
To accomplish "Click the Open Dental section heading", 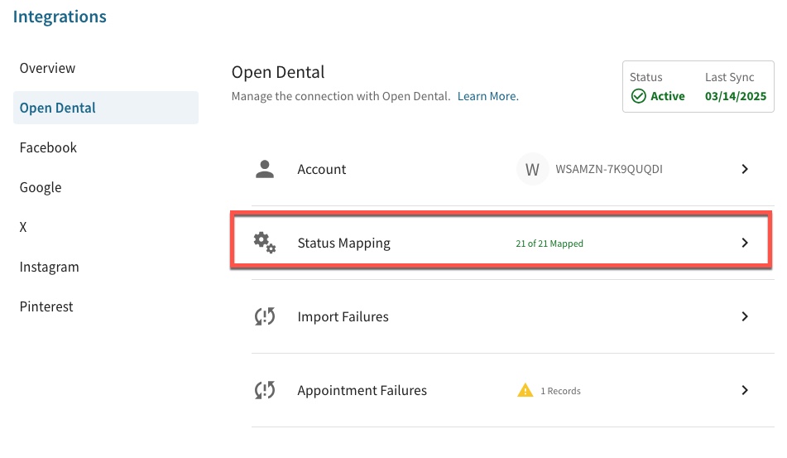I will (278, 72).
